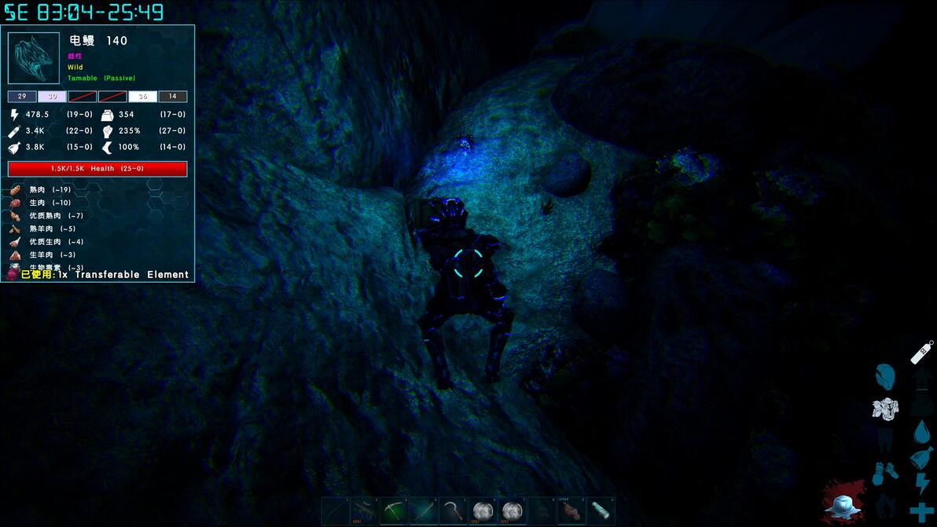Click the health plus status icon
The image size is (937, 527).
pos(922,511)
